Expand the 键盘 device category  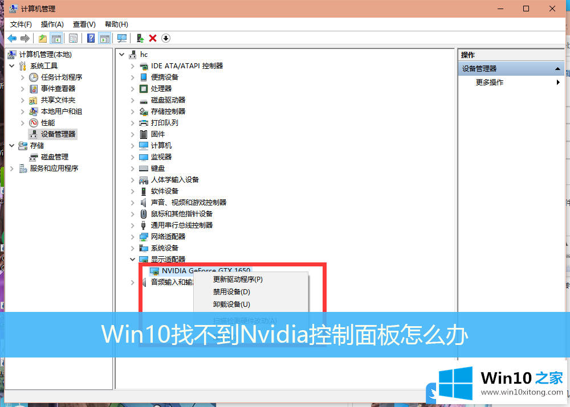[x=133, y=168]
